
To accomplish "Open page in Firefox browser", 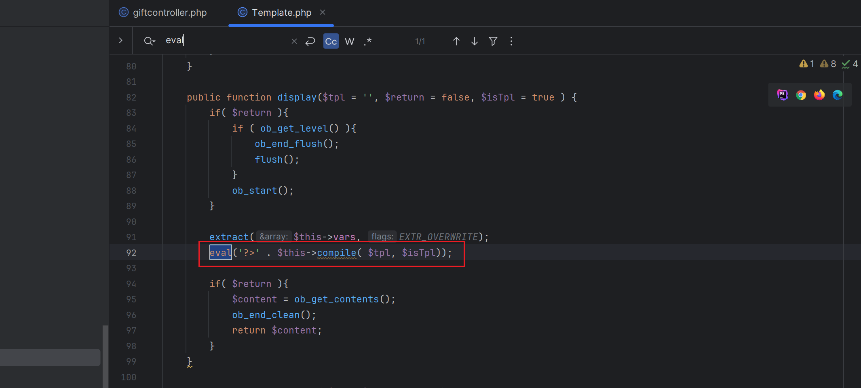I will (819, 95).
